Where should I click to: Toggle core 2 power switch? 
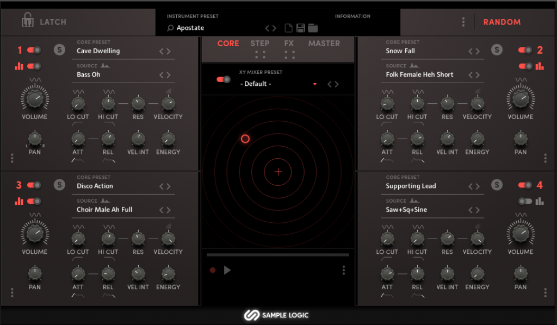coord(525,50)
